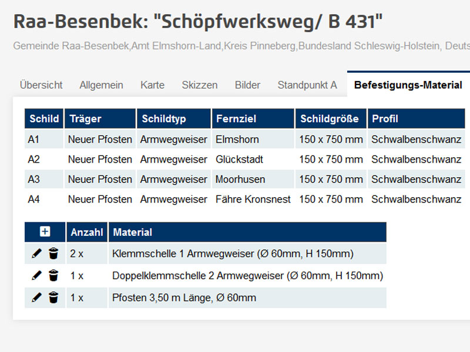Open the Allgemein tab
The width and height of the screenshot is (470, 352).
click(x=100, y=85)
